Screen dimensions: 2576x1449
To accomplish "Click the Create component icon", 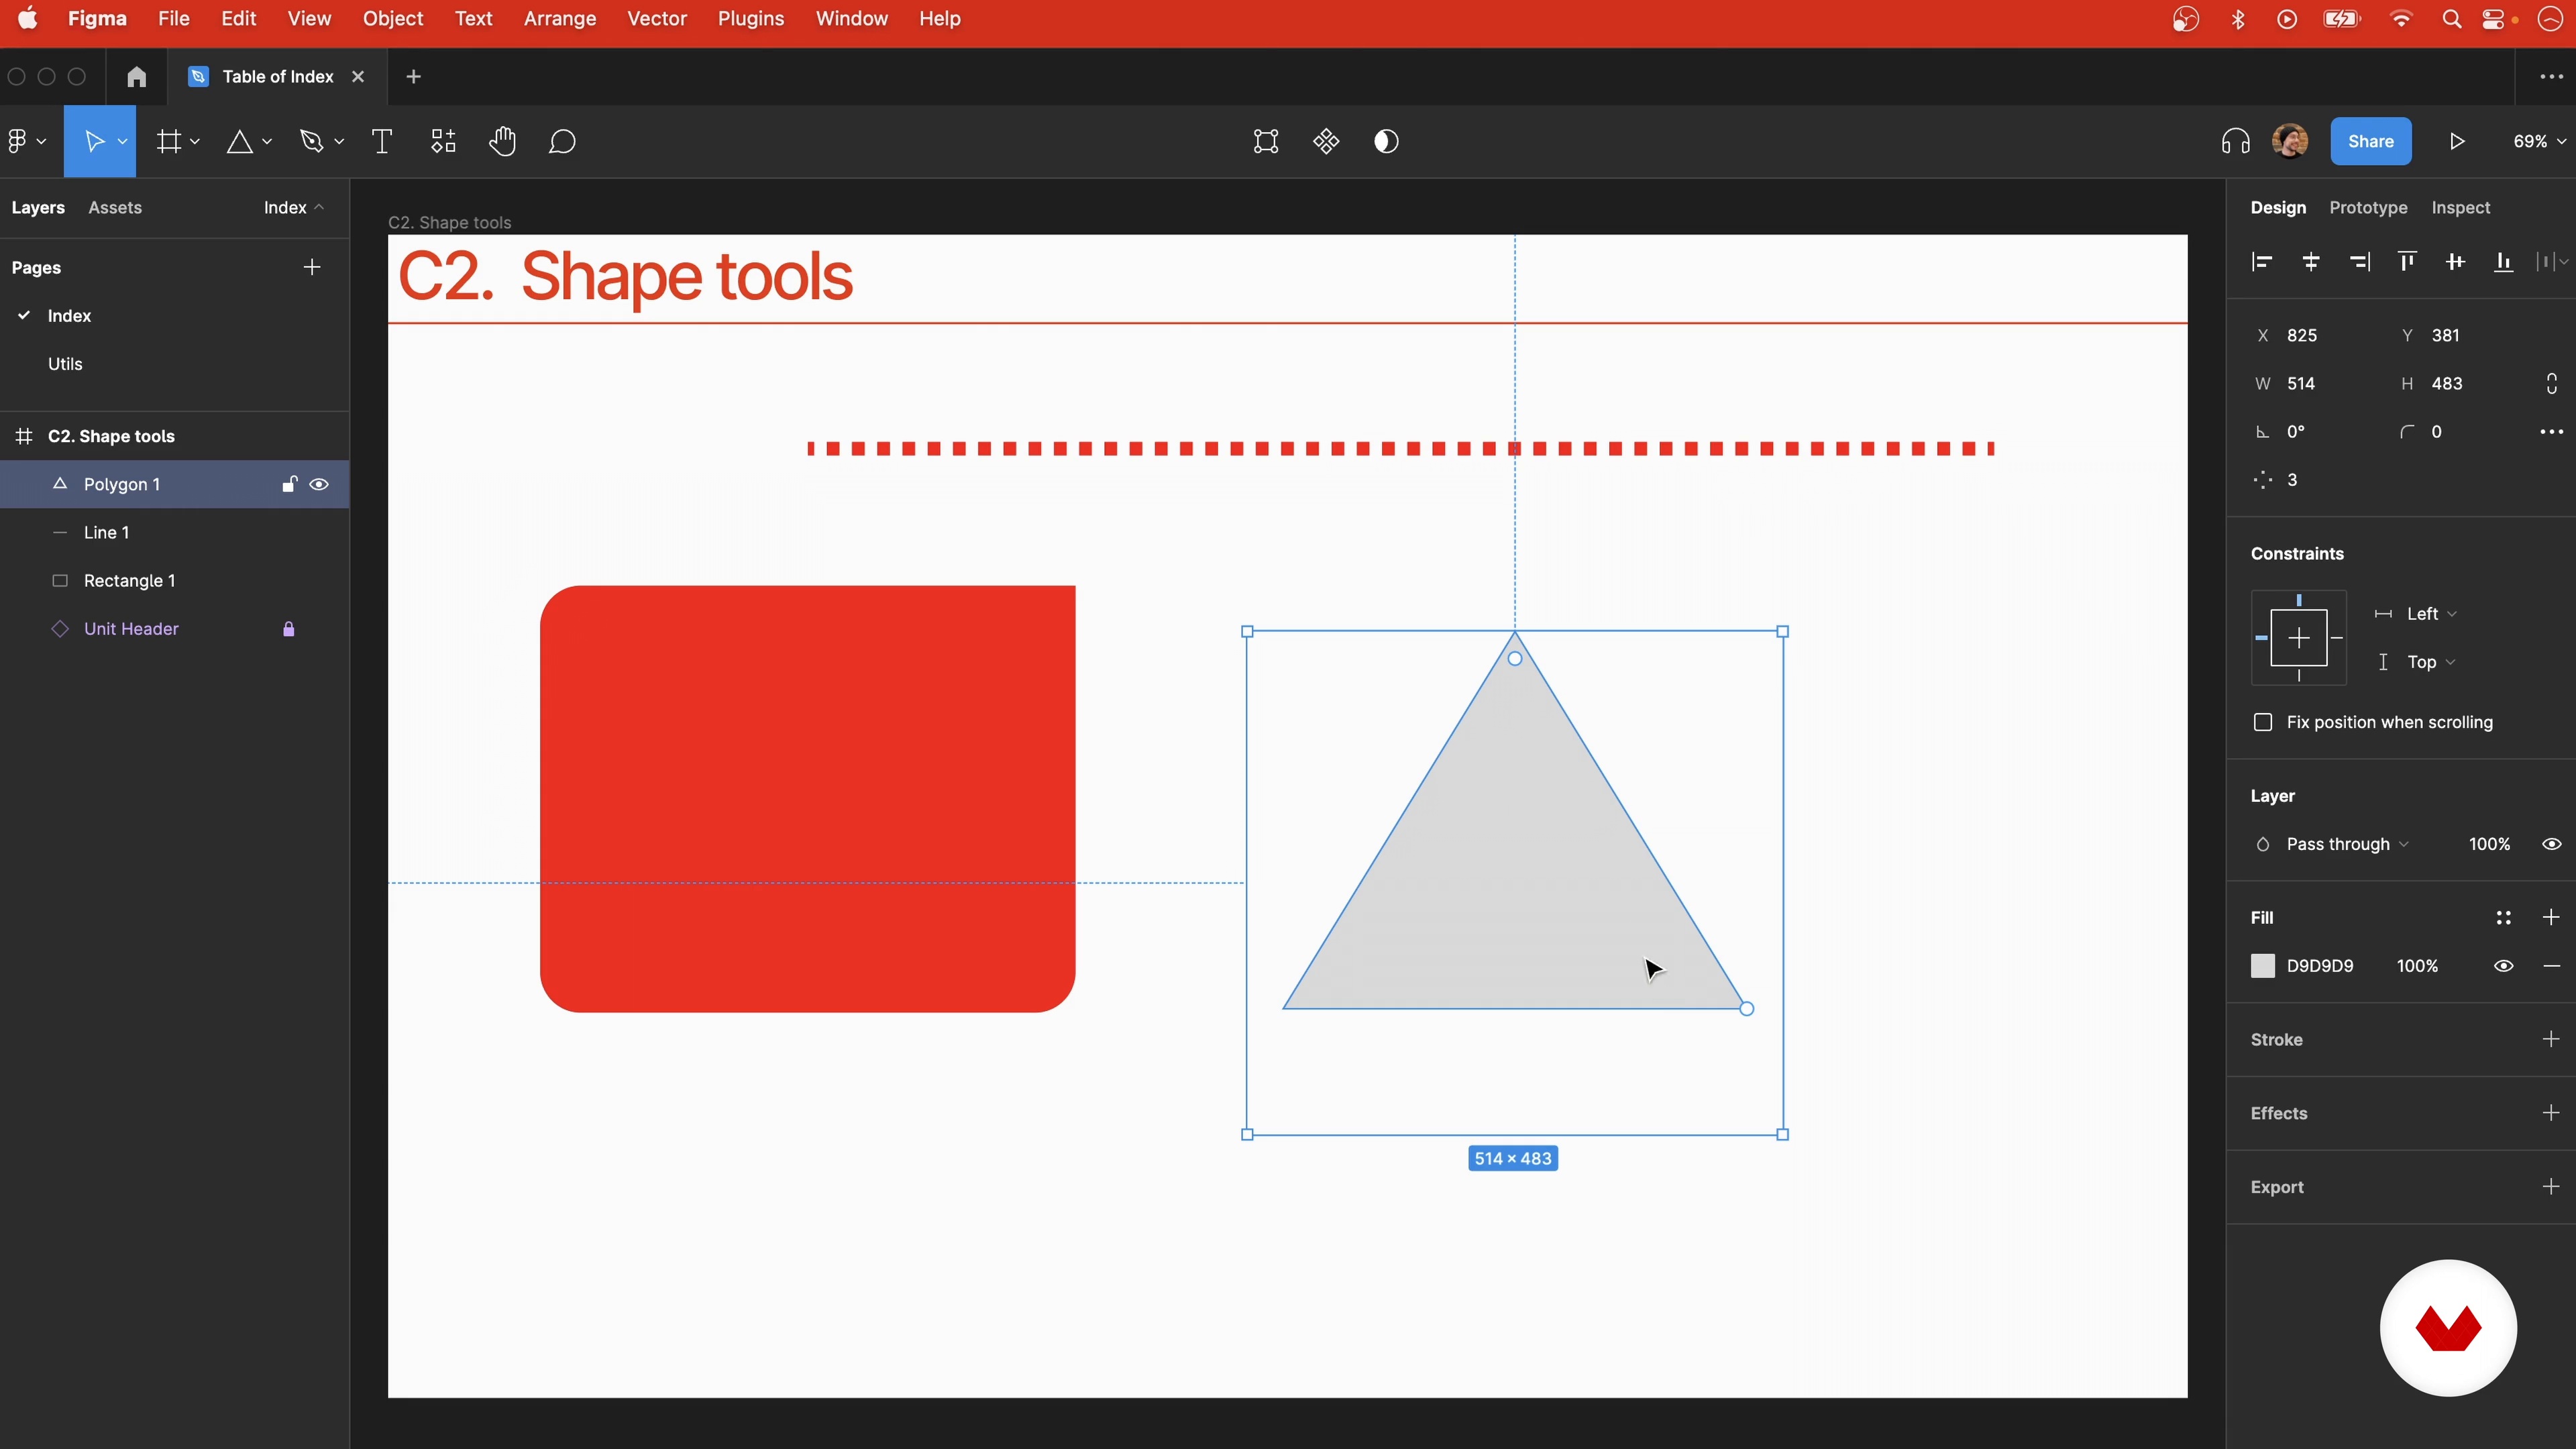I will (1326, 141).
